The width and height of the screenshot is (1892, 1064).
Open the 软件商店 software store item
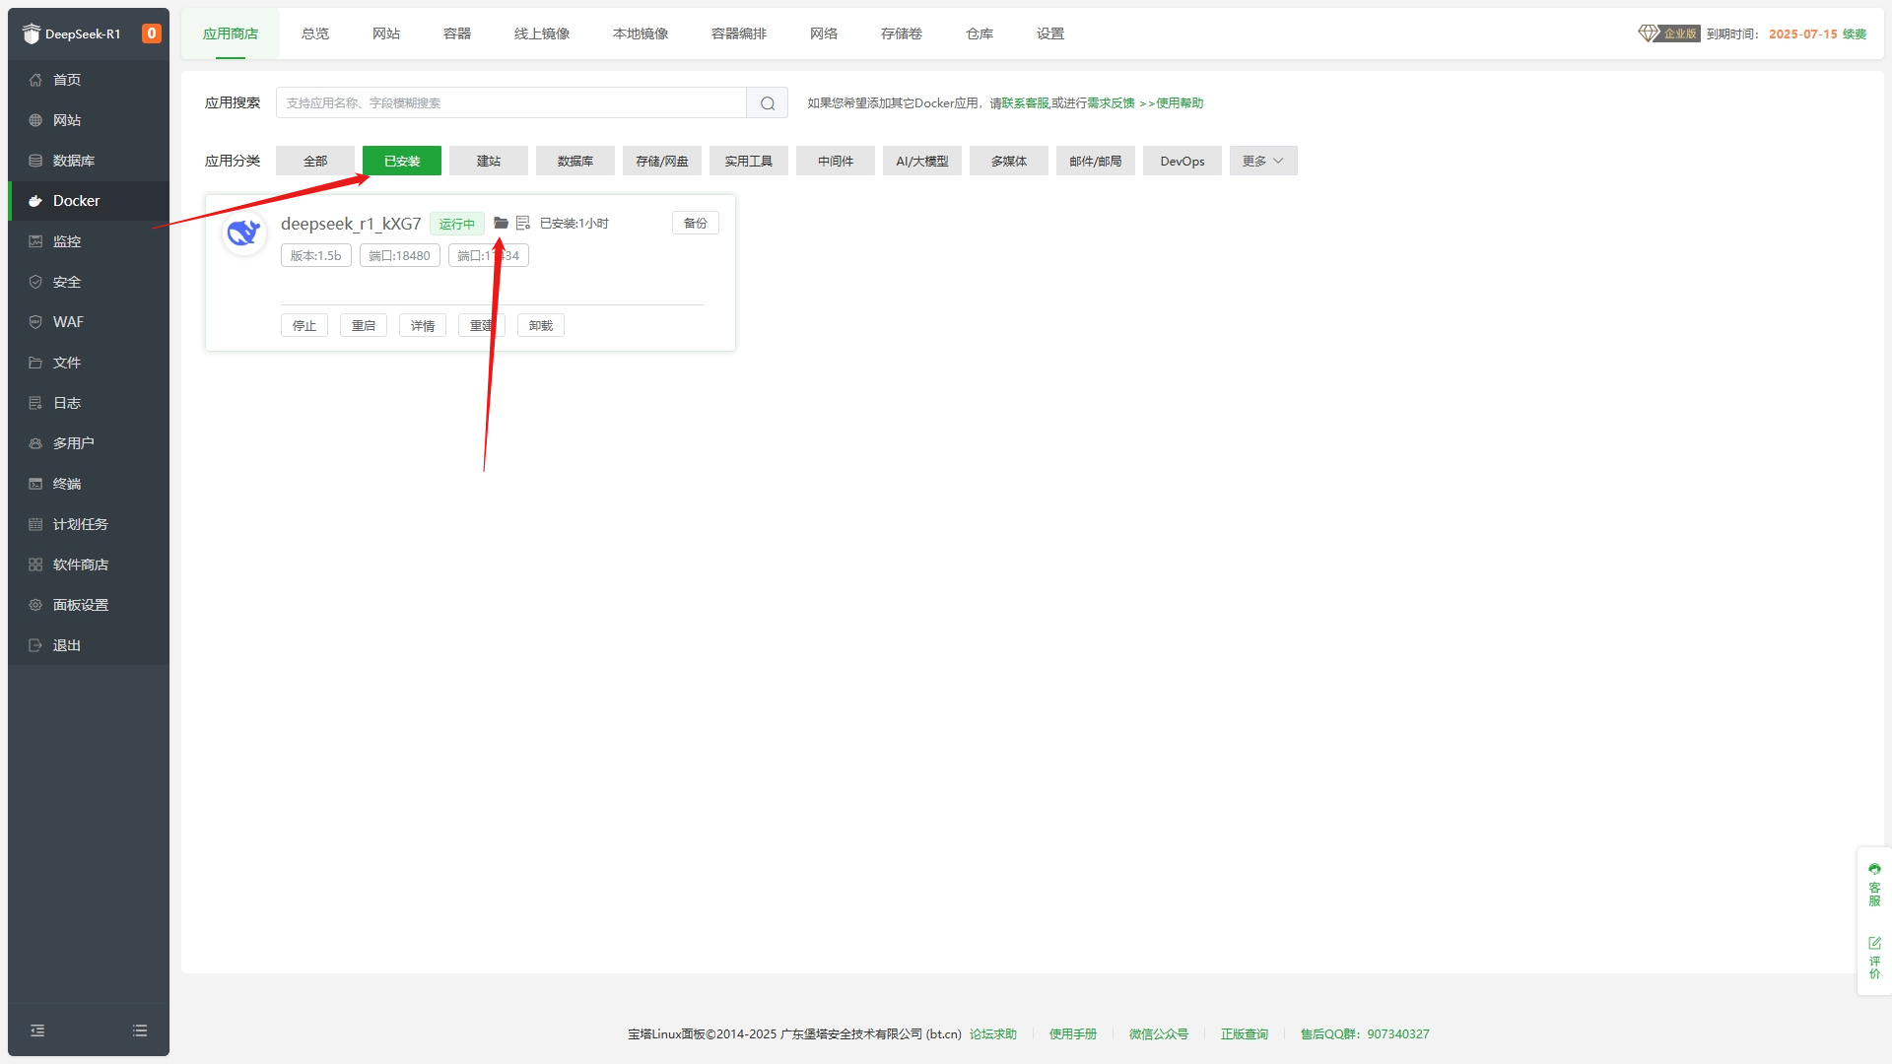click(x=89, y=565)
